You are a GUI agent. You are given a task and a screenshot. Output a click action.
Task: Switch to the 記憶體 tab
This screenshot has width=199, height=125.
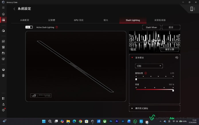[52, 20]
